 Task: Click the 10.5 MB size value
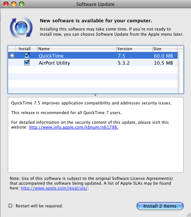click(x=163, y=63)
